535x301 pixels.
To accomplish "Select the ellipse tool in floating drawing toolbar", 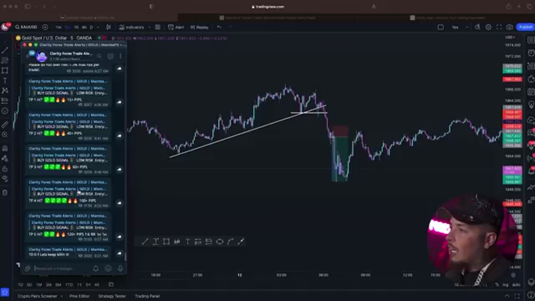I will click(219, 242).
